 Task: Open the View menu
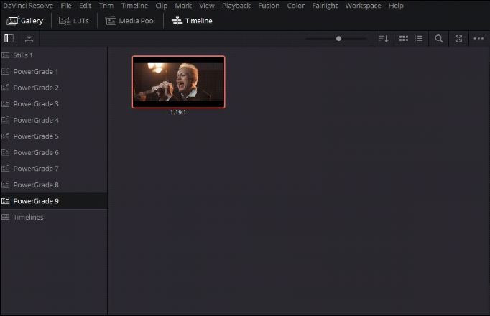pos(207,6)
